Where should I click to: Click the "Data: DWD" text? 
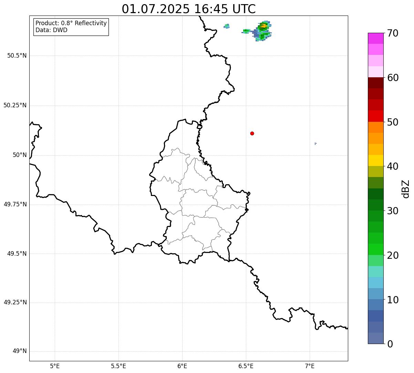(51, 30)
